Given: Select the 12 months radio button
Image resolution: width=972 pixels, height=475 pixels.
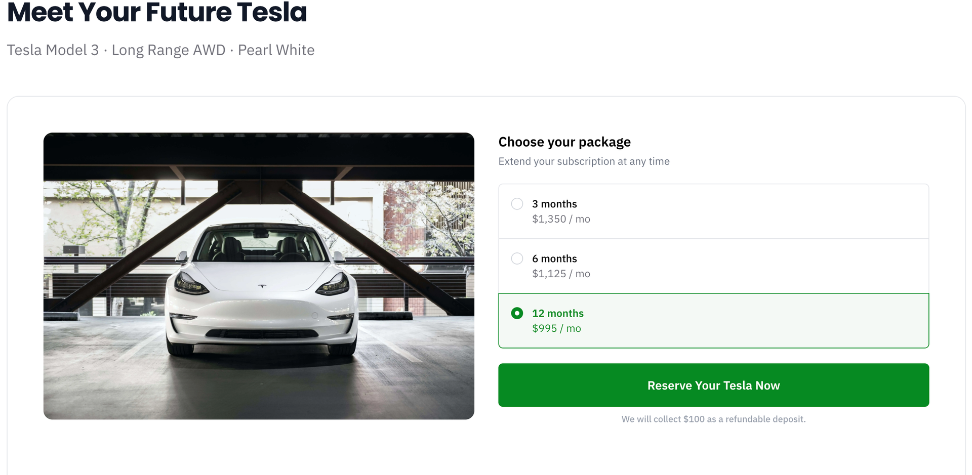Looking at the screenshot, I should 517,314.
